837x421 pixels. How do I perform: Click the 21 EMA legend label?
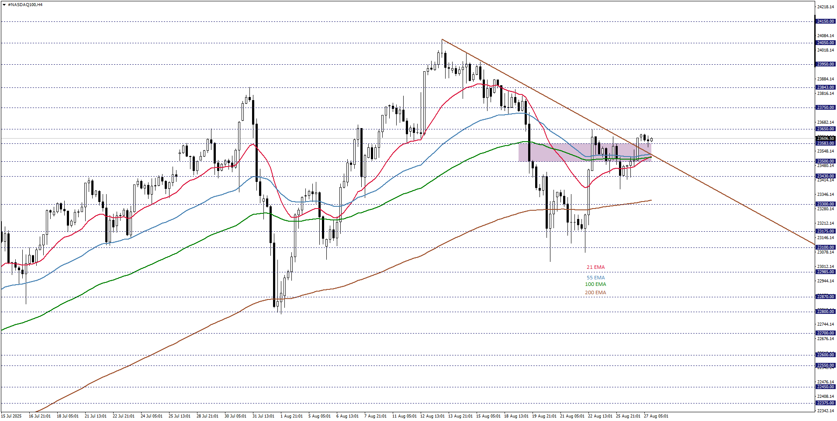595,267
